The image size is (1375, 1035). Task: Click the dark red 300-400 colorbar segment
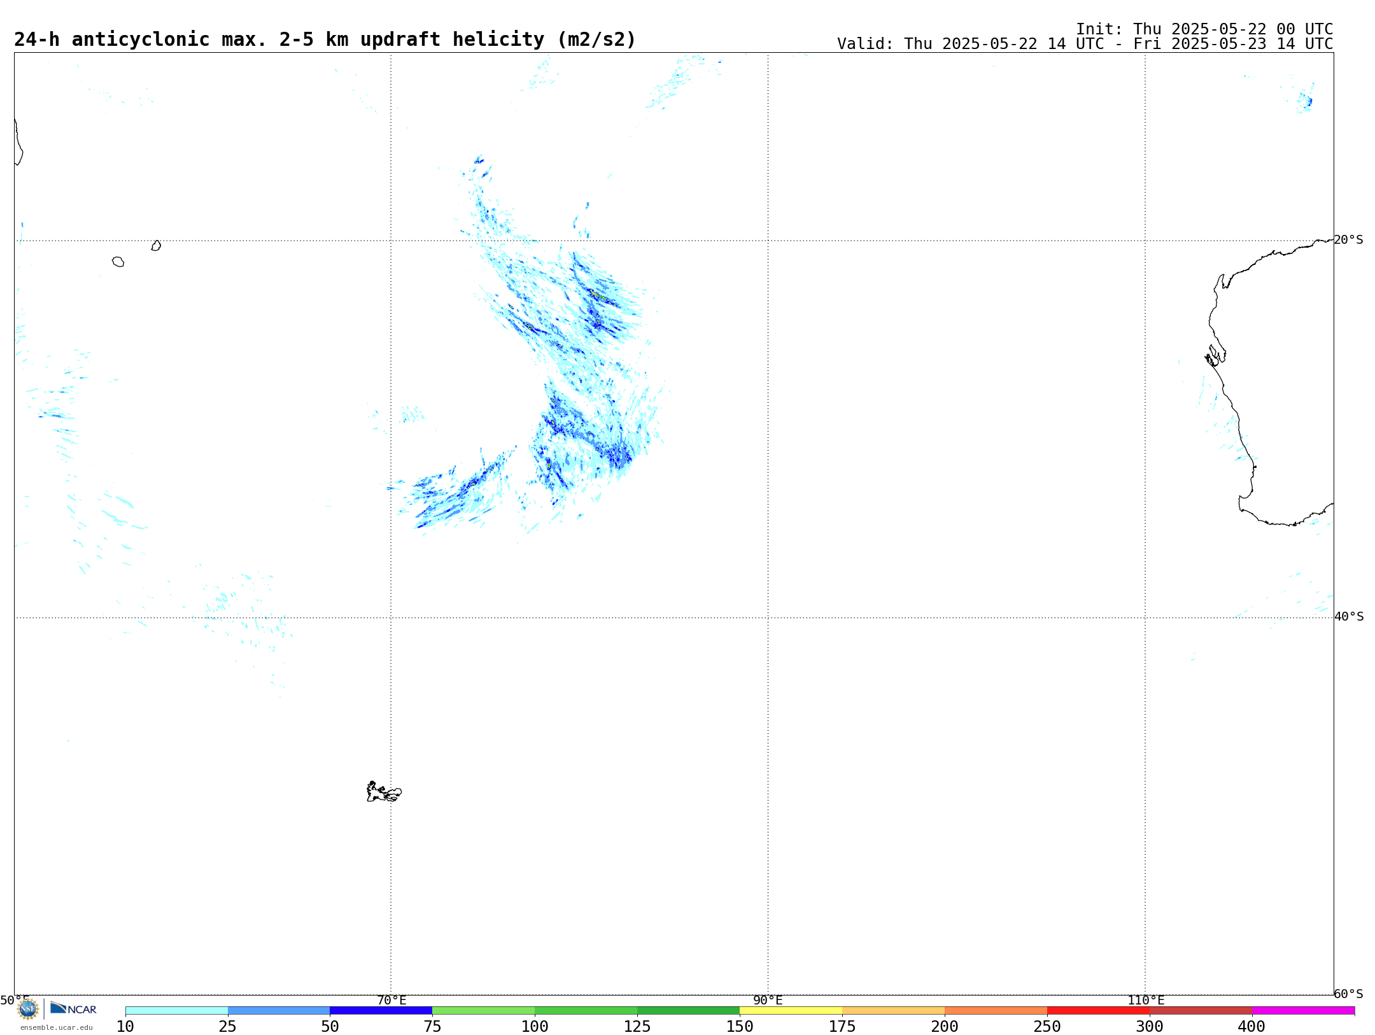1201,1011
